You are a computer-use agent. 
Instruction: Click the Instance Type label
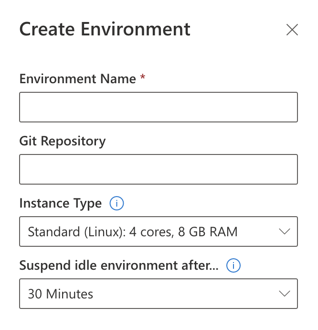(61, 204)
